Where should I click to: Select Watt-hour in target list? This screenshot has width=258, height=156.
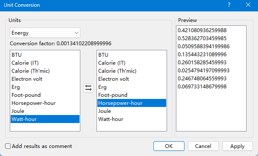(132, 119)
